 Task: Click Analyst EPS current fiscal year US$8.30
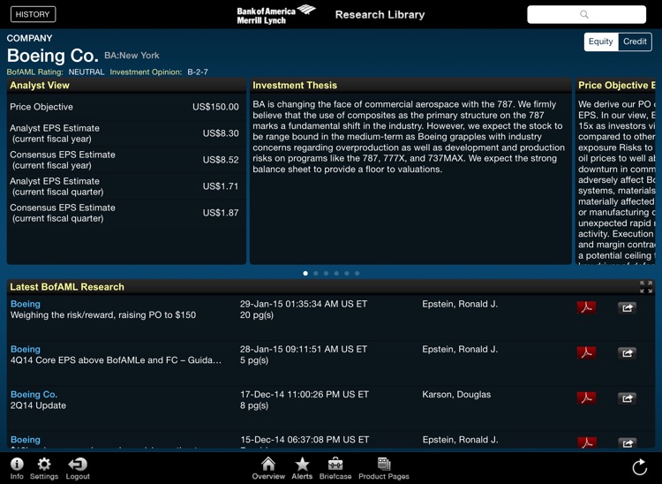pyautogui.click(x=221, y=133)
